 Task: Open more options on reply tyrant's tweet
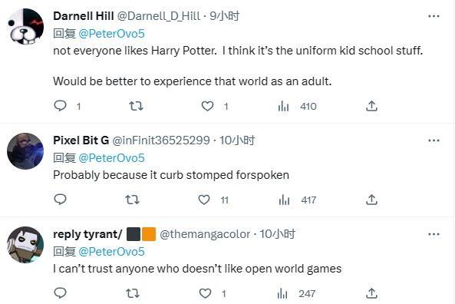tap(434, 234)
